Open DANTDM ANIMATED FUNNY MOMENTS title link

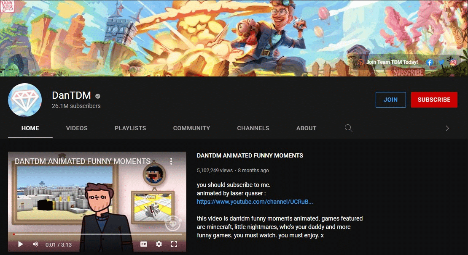click(x=250, y=155)
